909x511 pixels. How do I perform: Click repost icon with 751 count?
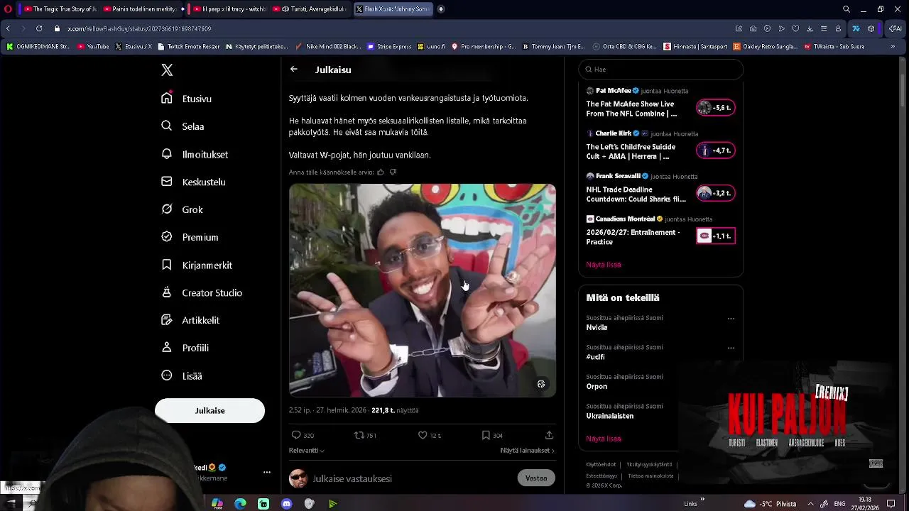click(x=359, y=435)
